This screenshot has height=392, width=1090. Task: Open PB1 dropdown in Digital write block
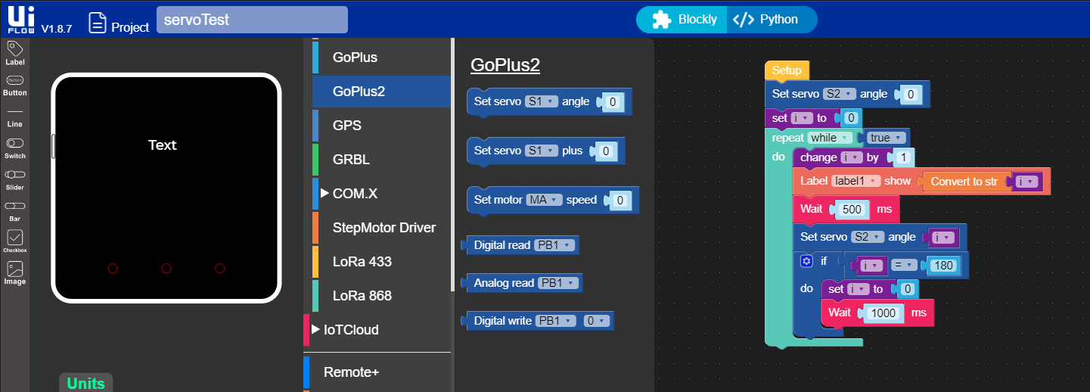point(556,321)
